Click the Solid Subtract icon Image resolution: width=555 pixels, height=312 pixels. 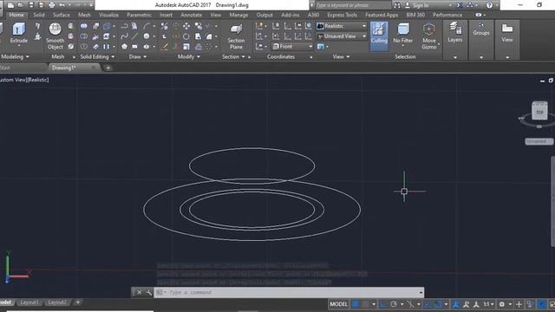tap(84, 36)
